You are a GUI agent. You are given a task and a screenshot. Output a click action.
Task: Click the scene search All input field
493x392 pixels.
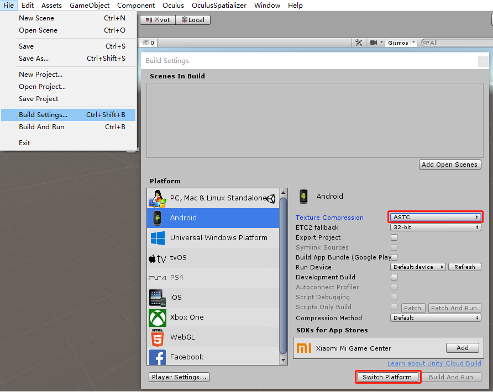click(x=458, y=43)
